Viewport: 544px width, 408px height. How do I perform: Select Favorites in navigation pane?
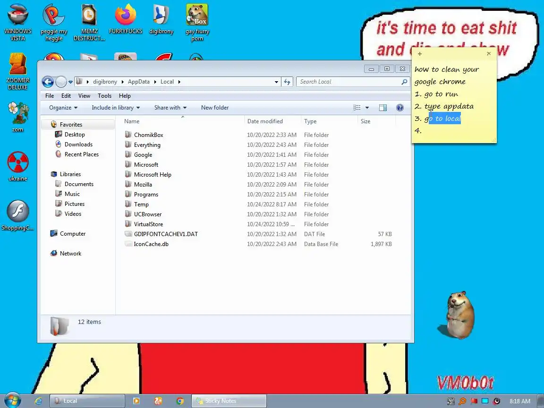[71, 125]
